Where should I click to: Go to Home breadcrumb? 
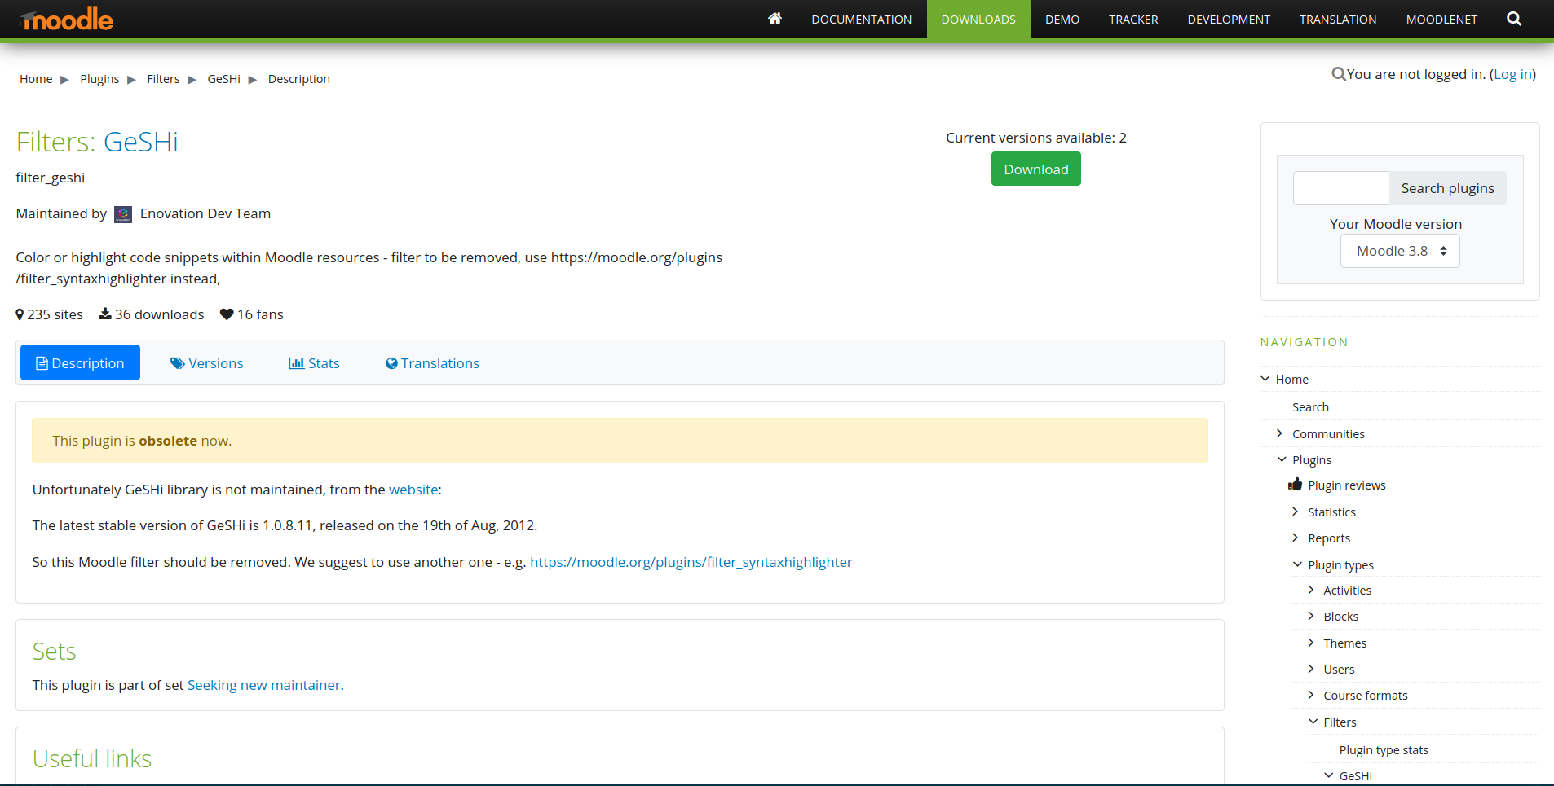pyautogui.click(x=36, y=79)
